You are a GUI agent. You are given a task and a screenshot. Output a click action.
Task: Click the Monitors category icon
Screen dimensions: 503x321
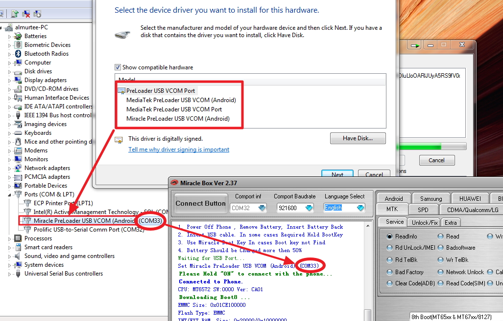pyautogui.click(x=18, y=159)
